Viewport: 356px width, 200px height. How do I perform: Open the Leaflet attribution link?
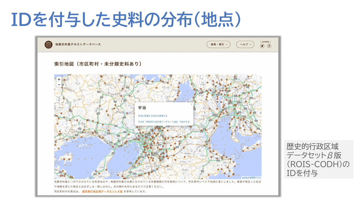point(245,177)
